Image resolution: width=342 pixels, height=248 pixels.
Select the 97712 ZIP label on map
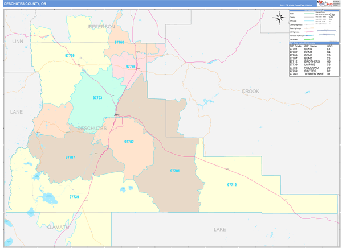point(231,185)
